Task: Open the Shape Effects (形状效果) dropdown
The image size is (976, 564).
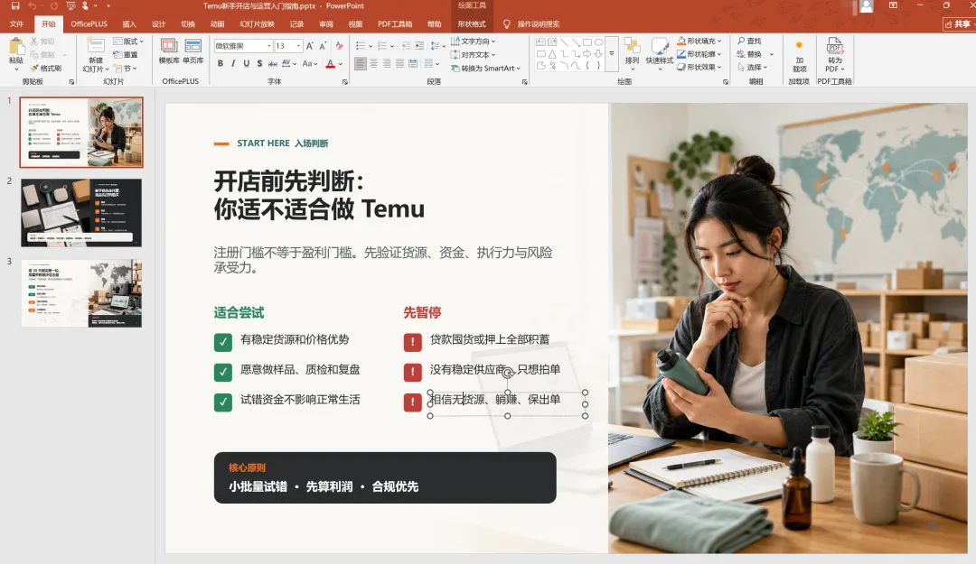Action: pyautogui.click(x=699, y=67)
